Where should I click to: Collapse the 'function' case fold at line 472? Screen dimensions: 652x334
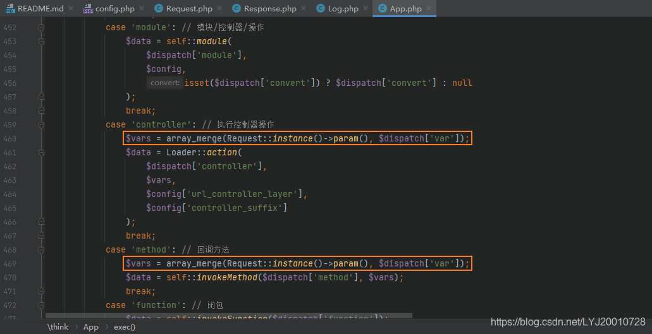(x=41, y=305)
